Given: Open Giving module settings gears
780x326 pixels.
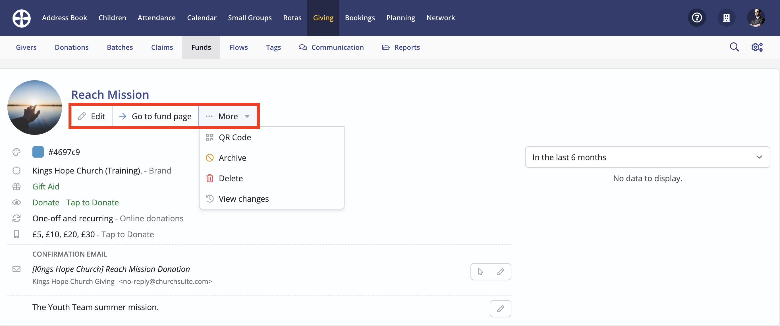Looking at the screenshot, I should [x=757, y=47].
